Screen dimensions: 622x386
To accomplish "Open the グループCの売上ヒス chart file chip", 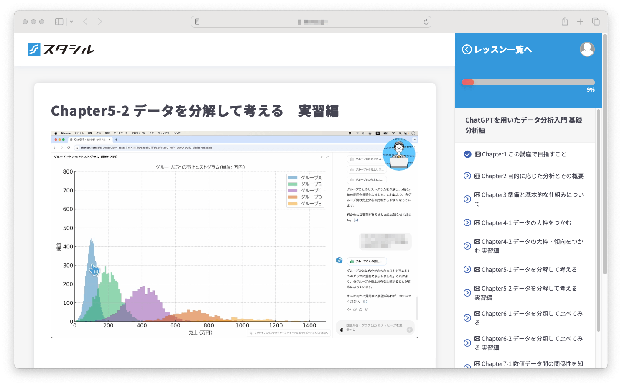I will coord(365,159).
